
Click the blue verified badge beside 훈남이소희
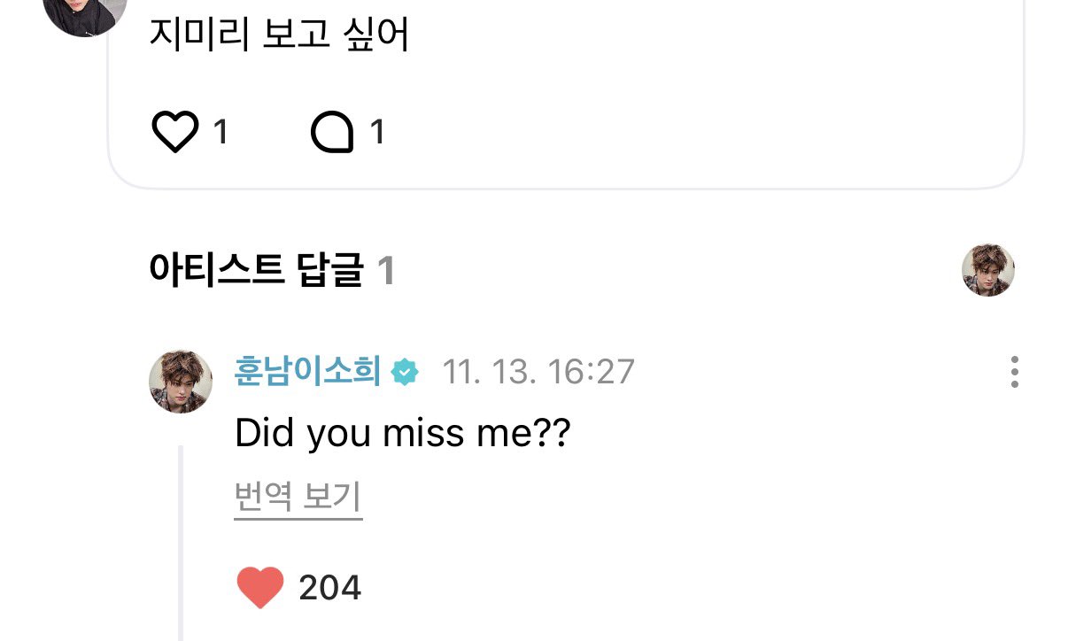[x=405, y=372]
